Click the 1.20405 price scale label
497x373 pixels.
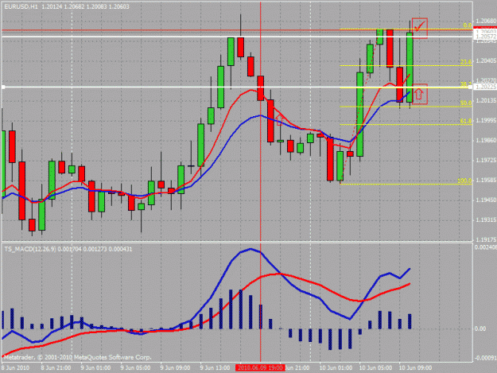pos(486,60)
